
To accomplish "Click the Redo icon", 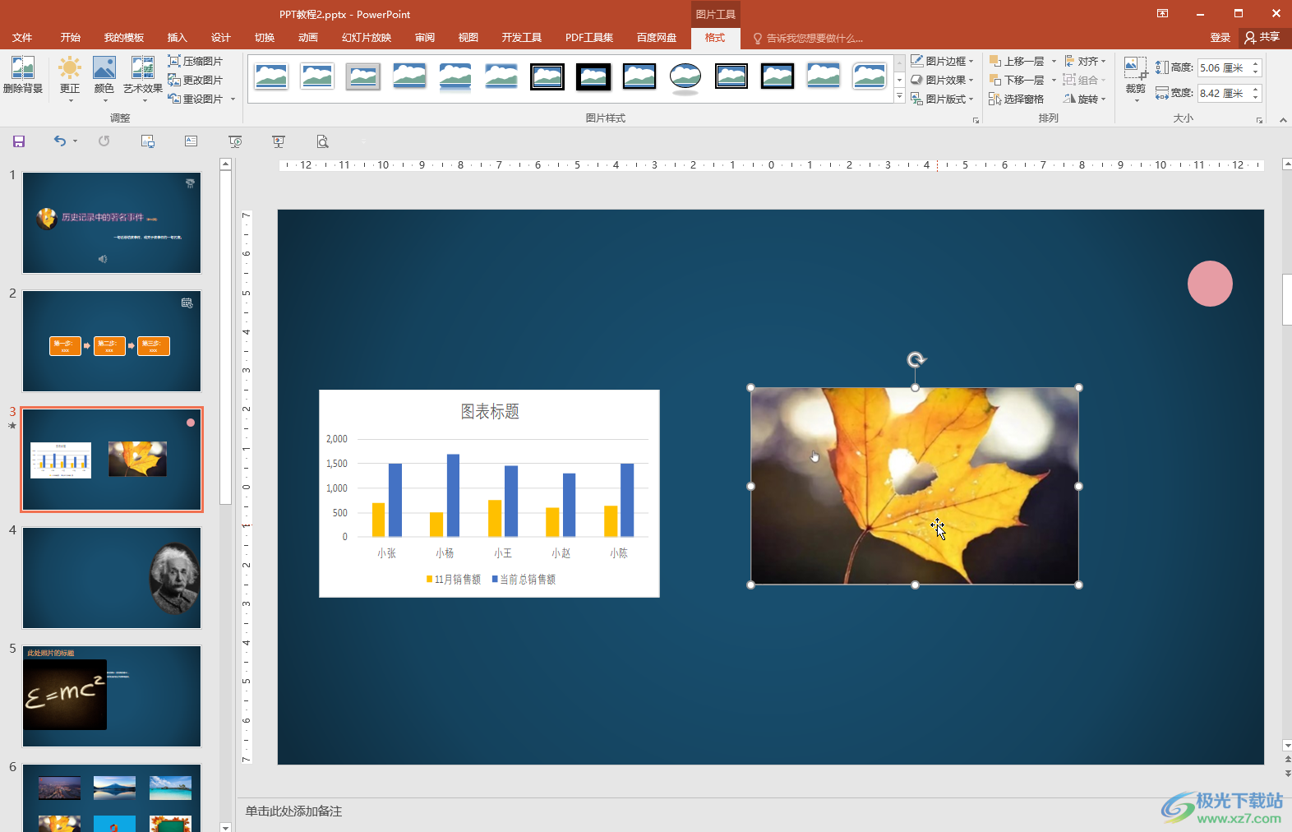I will (104, 141).
